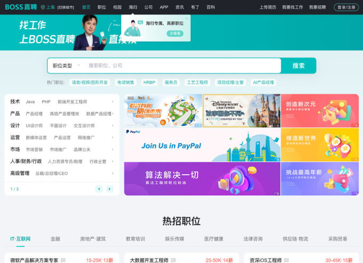Viewport: 363px width, 263px height.
Task: Expand the 高级管理 category row arrow
Action: [x=113, y=174]
